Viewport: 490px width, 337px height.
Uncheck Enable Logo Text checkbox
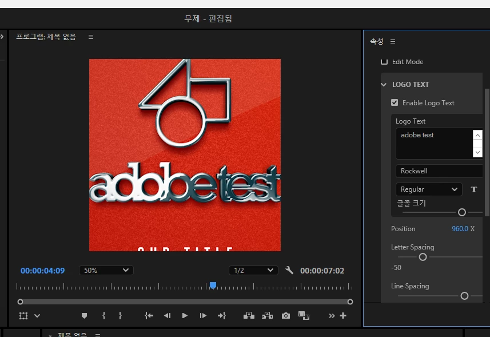[x=395, y=102]
